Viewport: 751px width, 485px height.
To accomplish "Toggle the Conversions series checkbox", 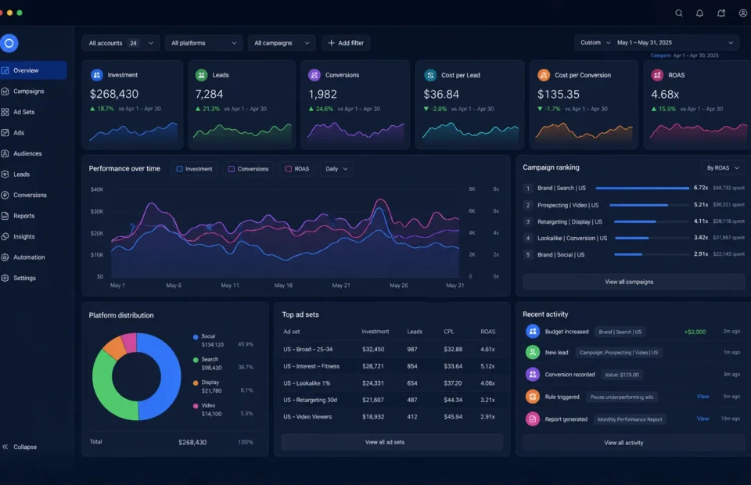I will (232, 169).
